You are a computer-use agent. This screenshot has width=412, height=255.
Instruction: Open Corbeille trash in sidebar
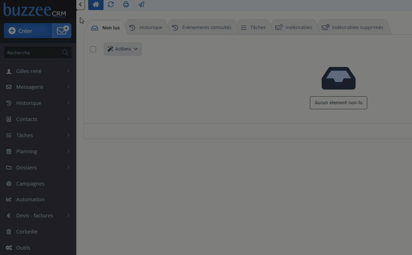click(x=27, y=232)
